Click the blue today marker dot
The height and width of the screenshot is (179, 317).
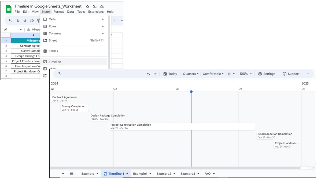click(191, 92)
